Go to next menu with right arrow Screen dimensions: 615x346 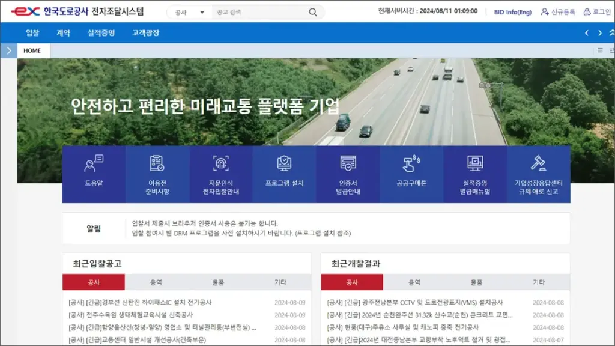[x=600, y=33]
